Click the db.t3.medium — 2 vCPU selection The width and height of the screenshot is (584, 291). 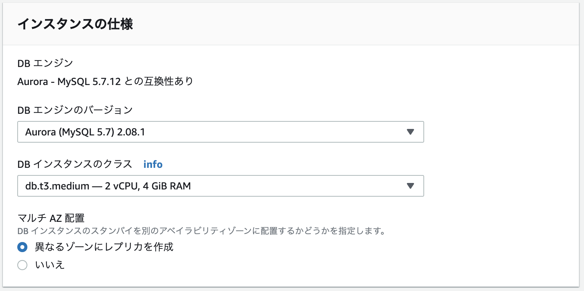point(108,186)
